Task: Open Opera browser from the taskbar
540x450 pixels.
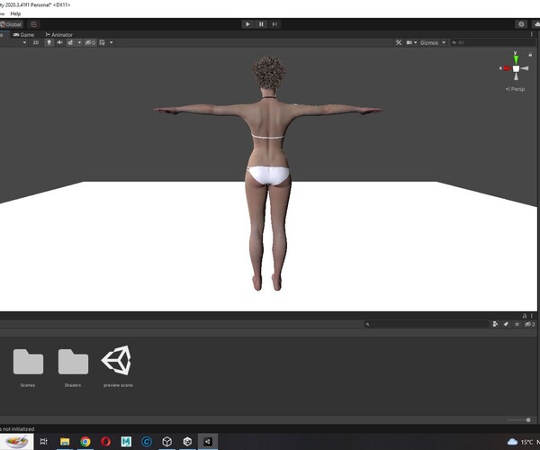Action: pyautogui.click(x=105, y=441)
